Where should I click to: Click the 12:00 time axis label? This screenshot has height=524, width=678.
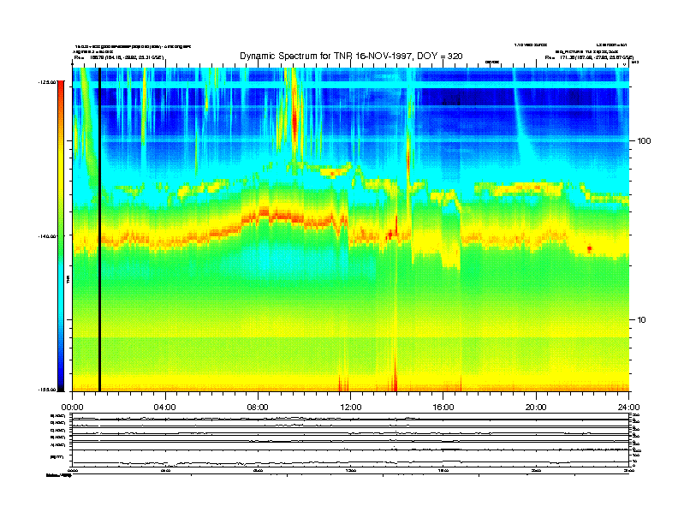click(351, 408)
